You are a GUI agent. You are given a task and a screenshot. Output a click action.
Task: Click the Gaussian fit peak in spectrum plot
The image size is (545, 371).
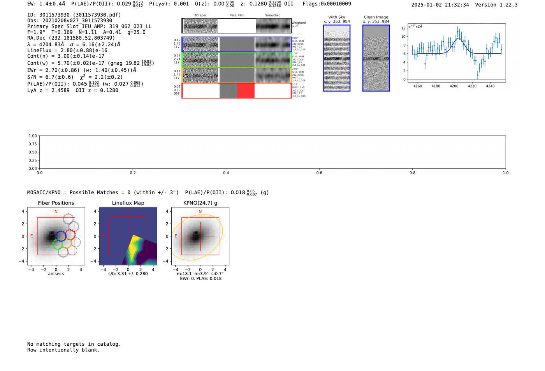coord(459,38)
